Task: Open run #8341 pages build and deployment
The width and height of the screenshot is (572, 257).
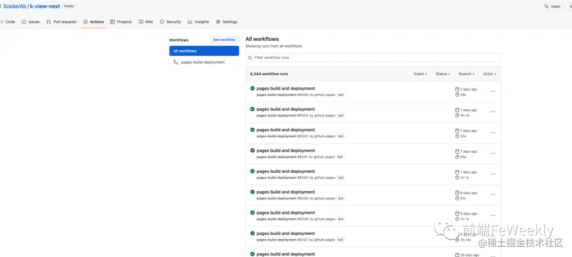Action: (x=285, y=150)
